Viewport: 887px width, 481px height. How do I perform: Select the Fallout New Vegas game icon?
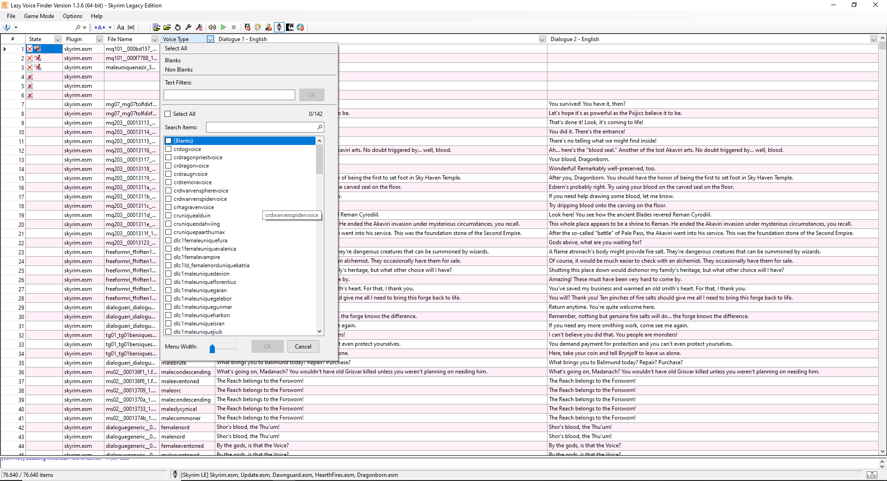248,27
